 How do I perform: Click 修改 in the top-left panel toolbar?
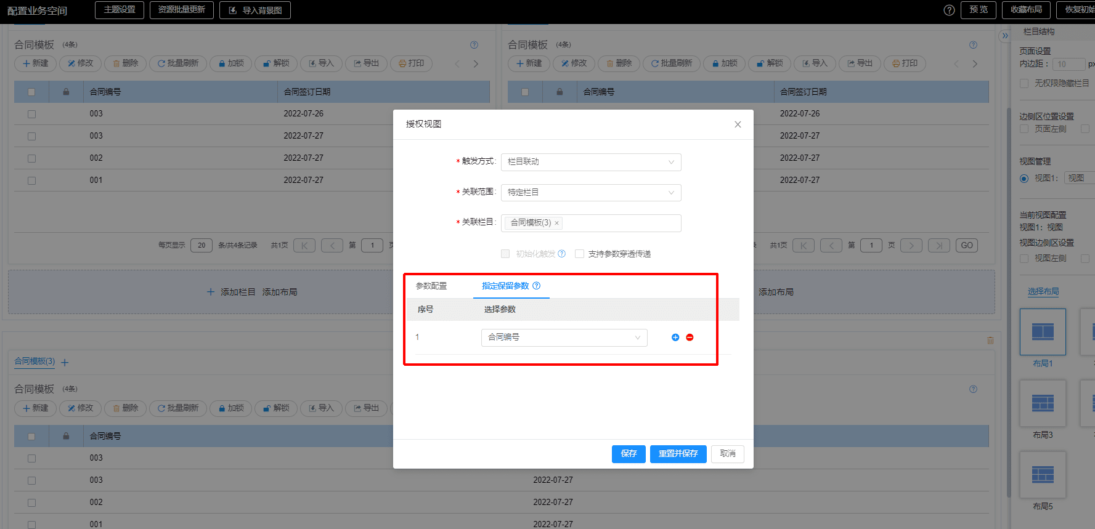tap(80, 63)
